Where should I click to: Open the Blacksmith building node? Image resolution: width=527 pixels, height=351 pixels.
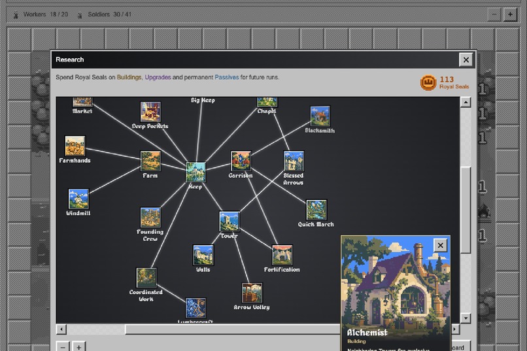click(320, 116)
